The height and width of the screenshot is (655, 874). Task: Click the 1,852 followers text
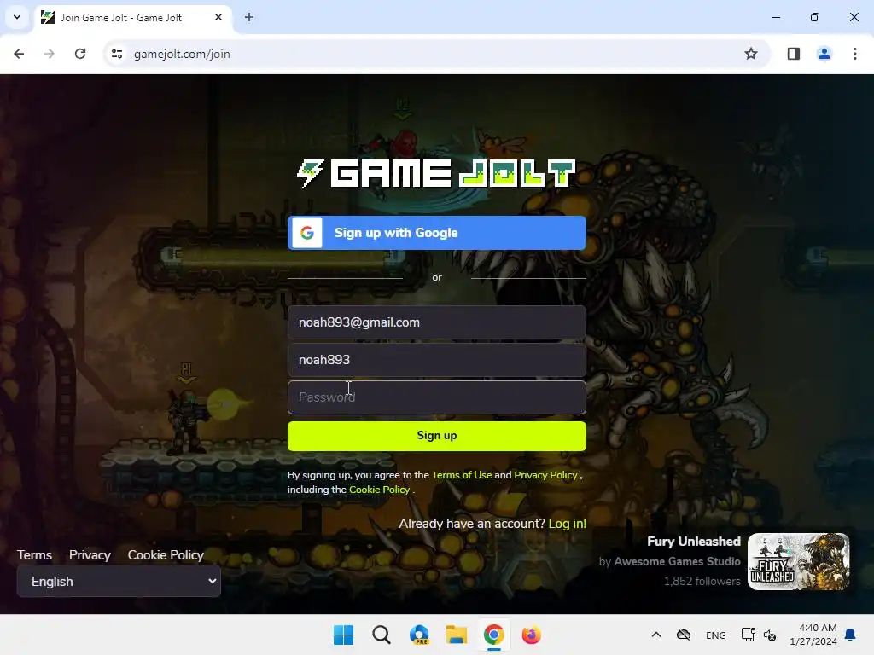pyautogui.click(x=702, y=581)
